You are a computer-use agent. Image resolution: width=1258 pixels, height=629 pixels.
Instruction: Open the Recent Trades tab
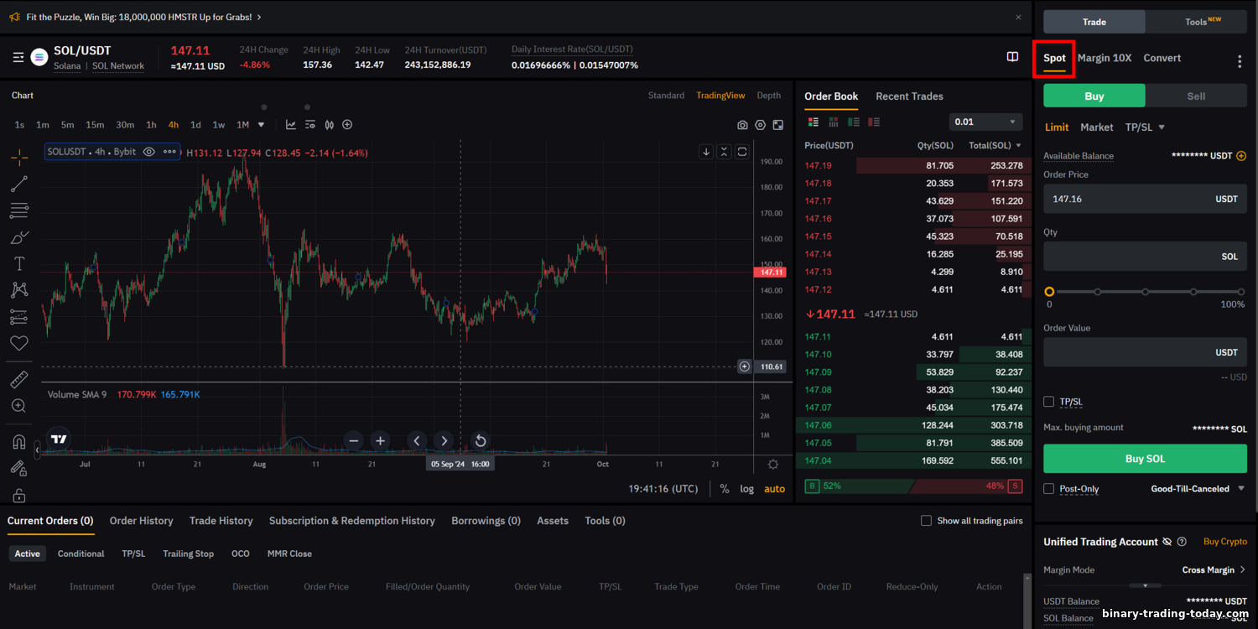point(909,96)
